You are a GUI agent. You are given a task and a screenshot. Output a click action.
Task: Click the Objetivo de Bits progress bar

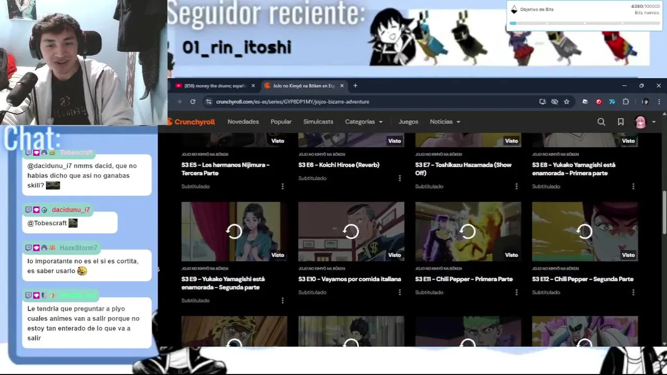pos(585,23)
